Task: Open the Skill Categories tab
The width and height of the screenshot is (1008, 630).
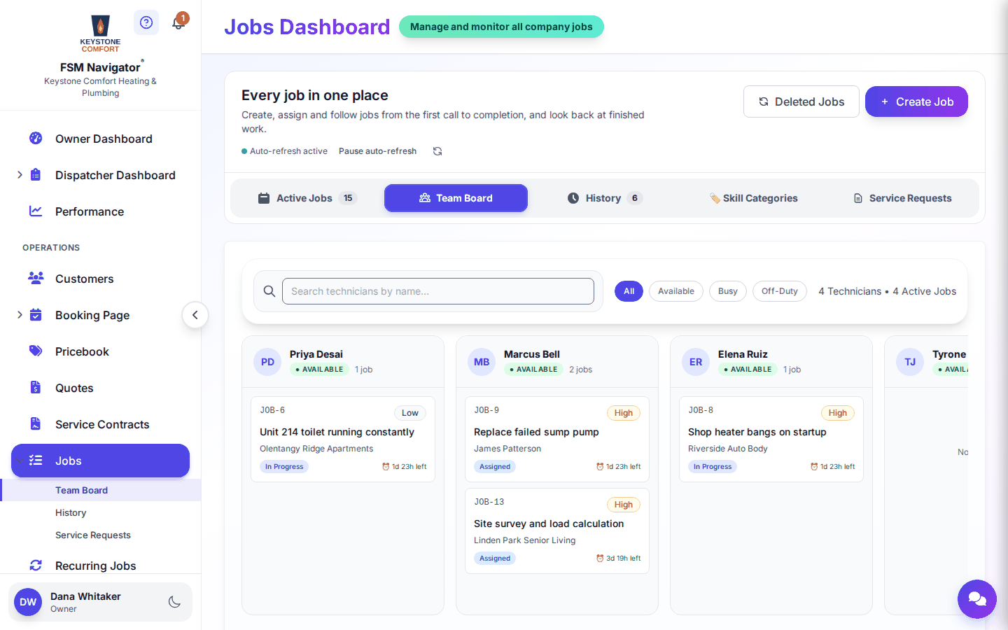Action: 753,198
